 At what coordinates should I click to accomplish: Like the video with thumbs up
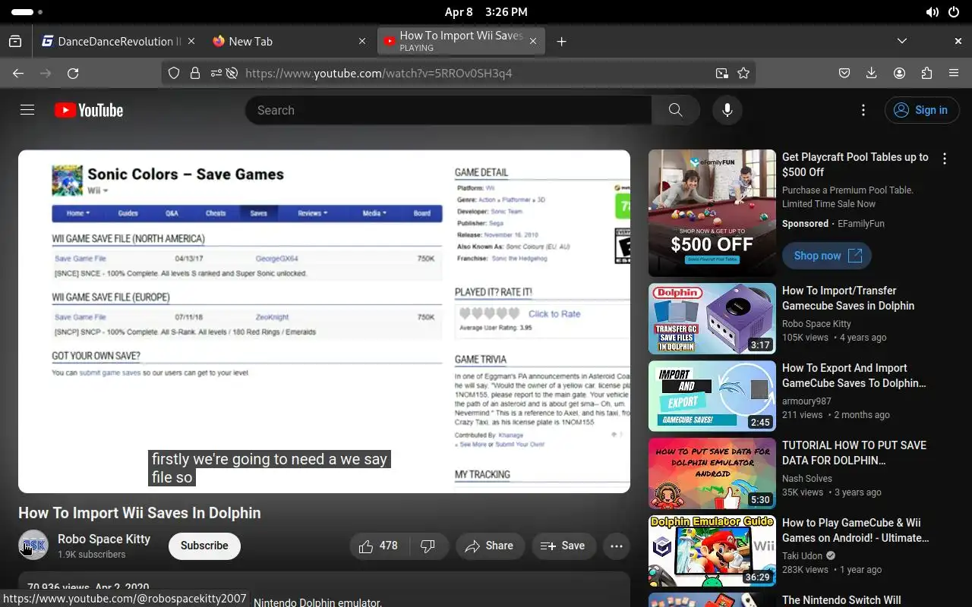tap(378, 546)
